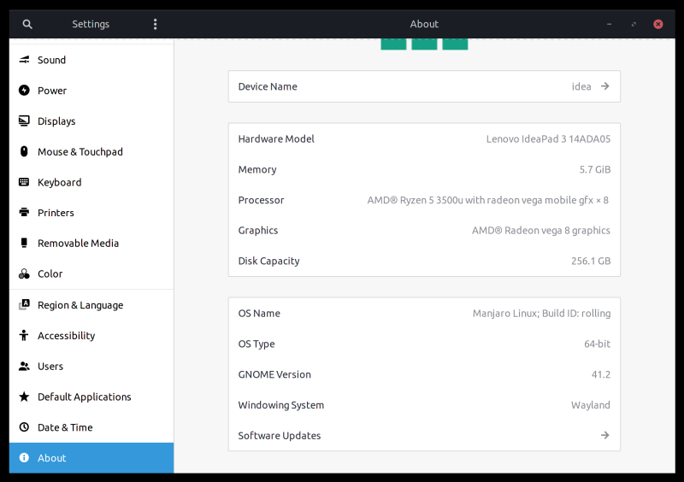This screenshot has height=482, width=684.
Task: Click the Printers icon in sidebar
Action: coord(24,213)
